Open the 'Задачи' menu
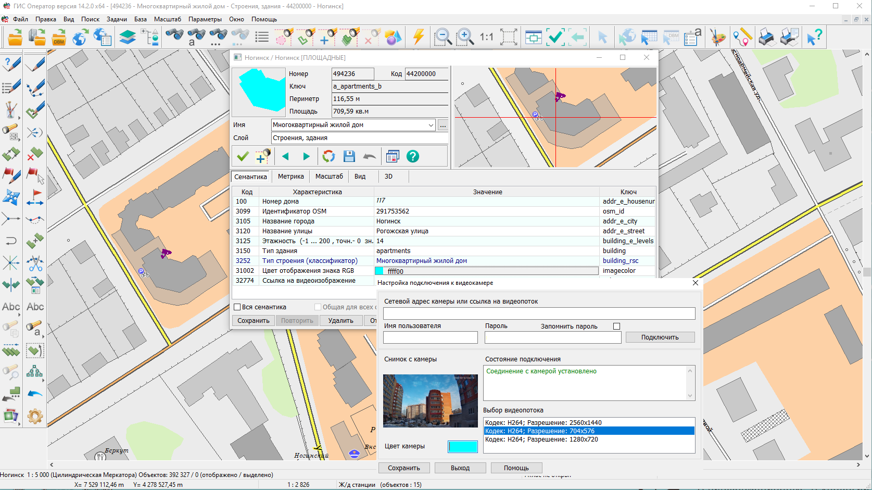Screen dimensions: 872x490 [x=117, y=19]
